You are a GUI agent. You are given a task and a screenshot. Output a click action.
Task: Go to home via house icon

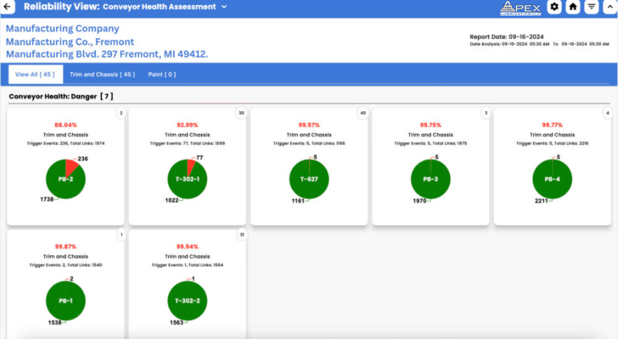(x=573, y=6)
